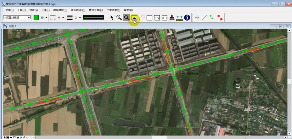Screen dimensions: 292x139
Task: Click the red squares toolbar icon
Action: pyautogui.click(x=220, y=18)
